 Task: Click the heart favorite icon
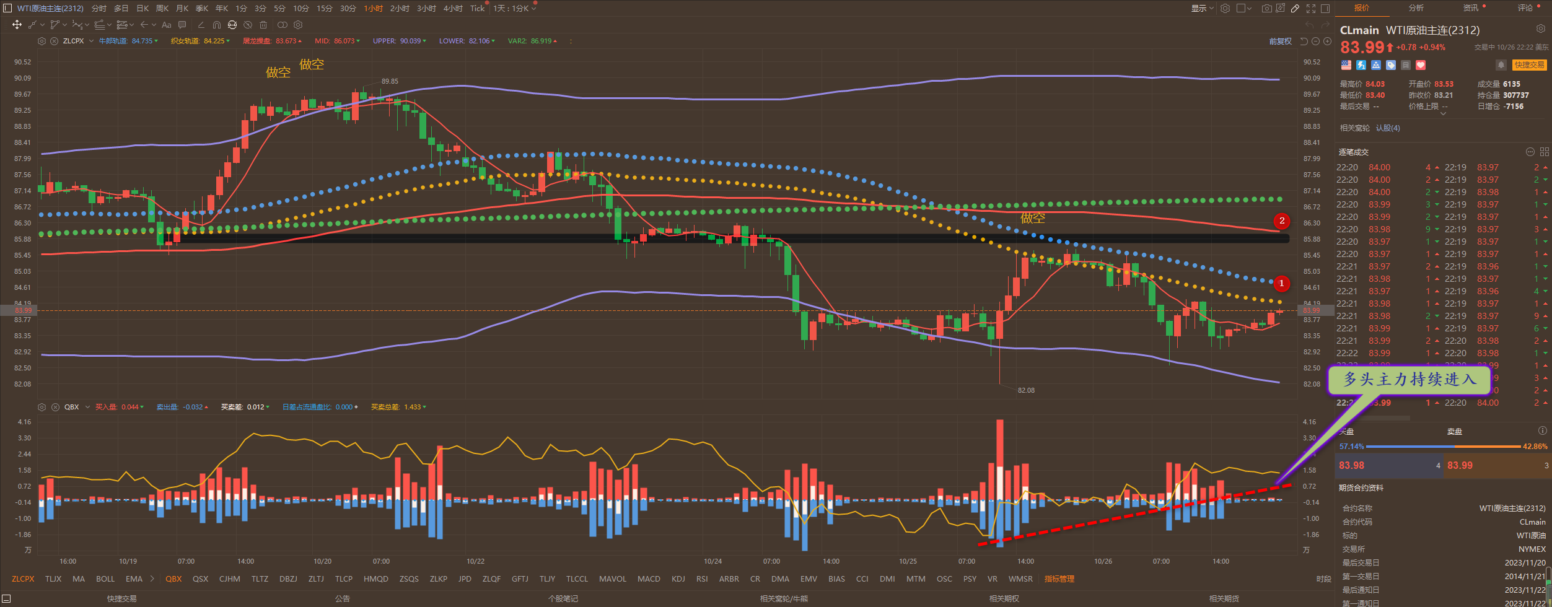coord(1421,65)
